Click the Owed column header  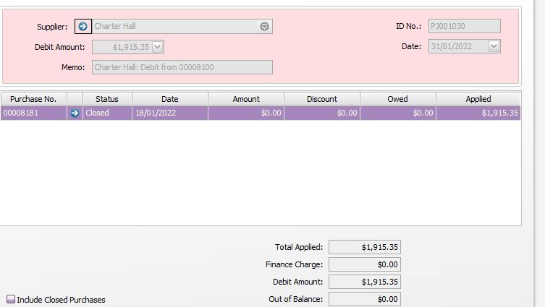tap(397, 99)
